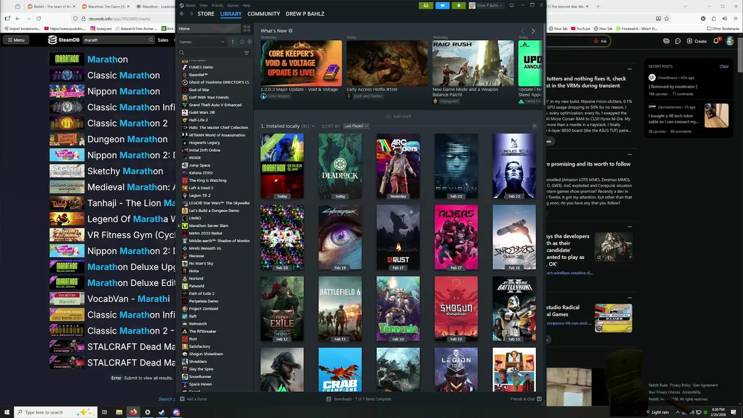
Task: Show next What's New items arrow
Action: coord(533,31)
